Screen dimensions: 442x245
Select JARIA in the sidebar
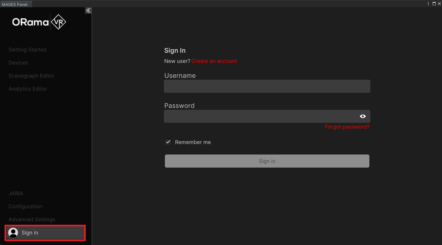point(16,193)
